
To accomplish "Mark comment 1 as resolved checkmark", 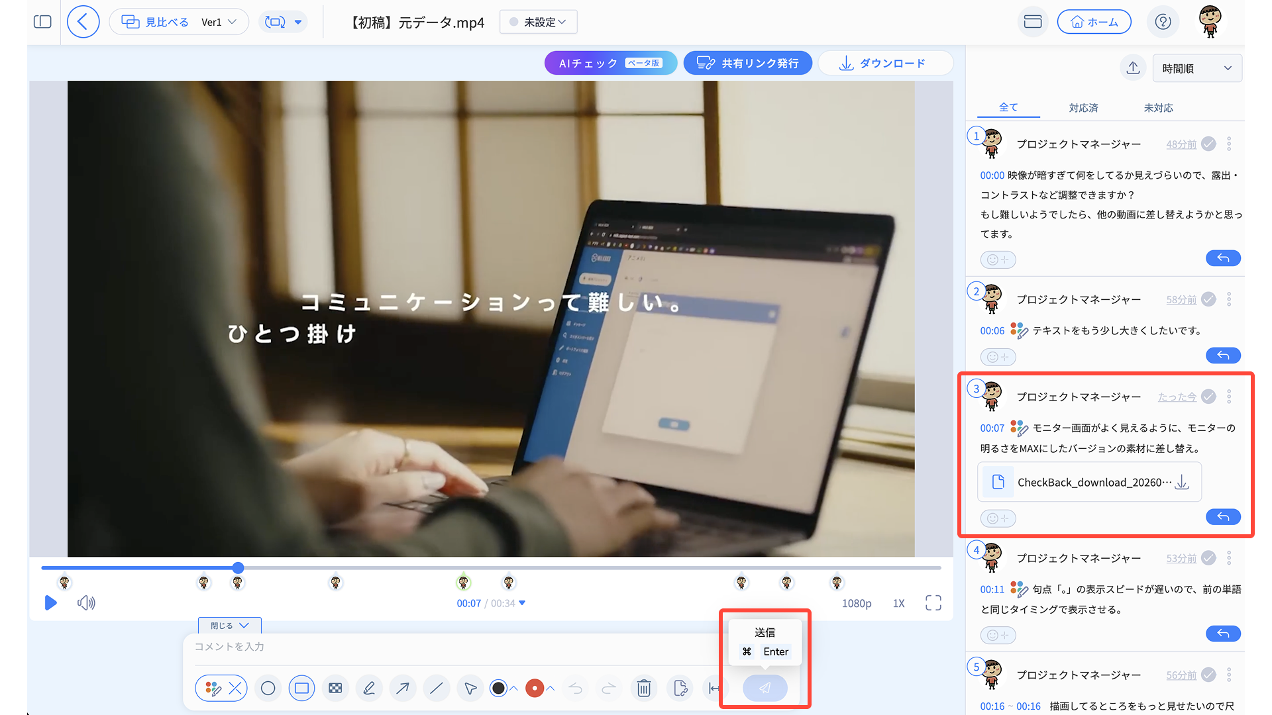I will click(x=1208, y=144).
